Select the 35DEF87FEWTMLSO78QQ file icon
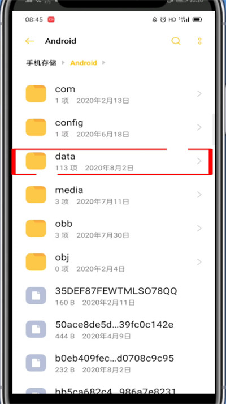This screenshot has width=226, height=404. 36,295
